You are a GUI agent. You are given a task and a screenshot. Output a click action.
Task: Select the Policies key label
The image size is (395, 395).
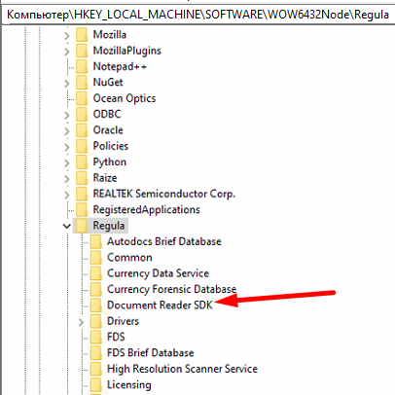111,146
